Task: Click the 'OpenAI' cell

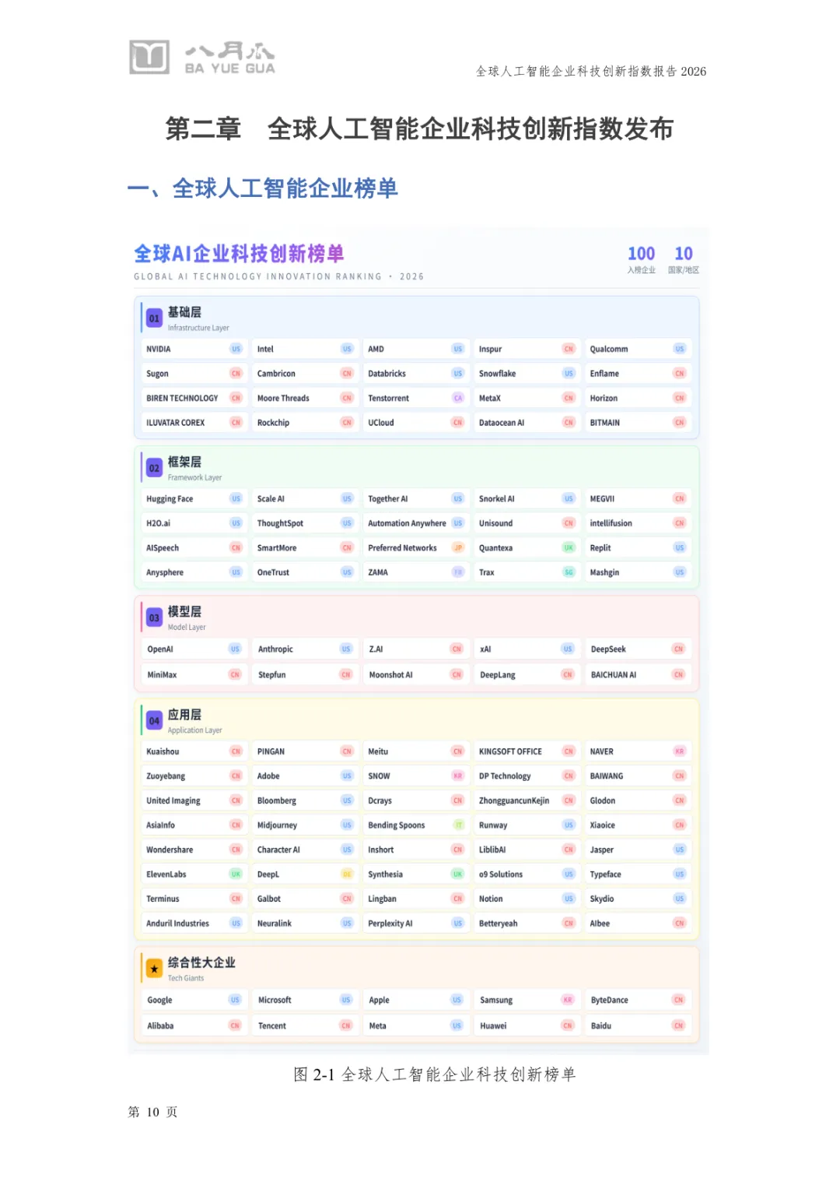Action: point(194,649)
